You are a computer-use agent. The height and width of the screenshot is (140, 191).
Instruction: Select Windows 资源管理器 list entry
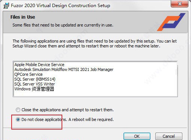(x=34, y=89)
